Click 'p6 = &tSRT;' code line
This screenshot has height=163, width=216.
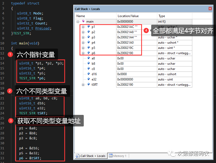point(30,158)
